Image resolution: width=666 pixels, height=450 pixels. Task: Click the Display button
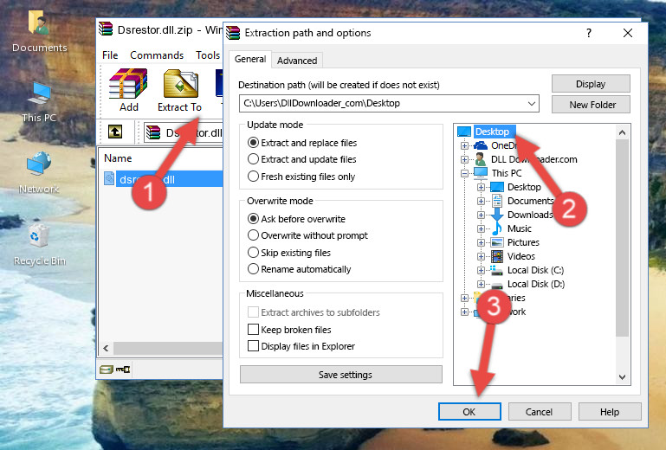(x=591, y=84)
